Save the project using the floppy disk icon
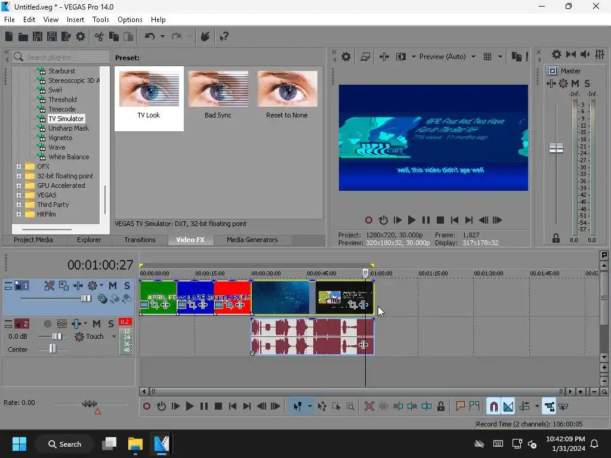The image size is (611, 458). pyautogui.click(x=38, y=36)
